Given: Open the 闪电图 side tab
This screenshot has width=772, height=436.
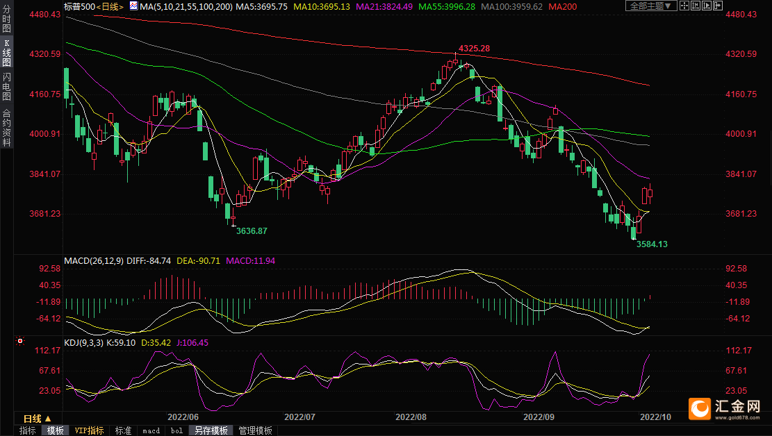Looking at the screenshot, I should pyautogui.click(x=6, y=86).
